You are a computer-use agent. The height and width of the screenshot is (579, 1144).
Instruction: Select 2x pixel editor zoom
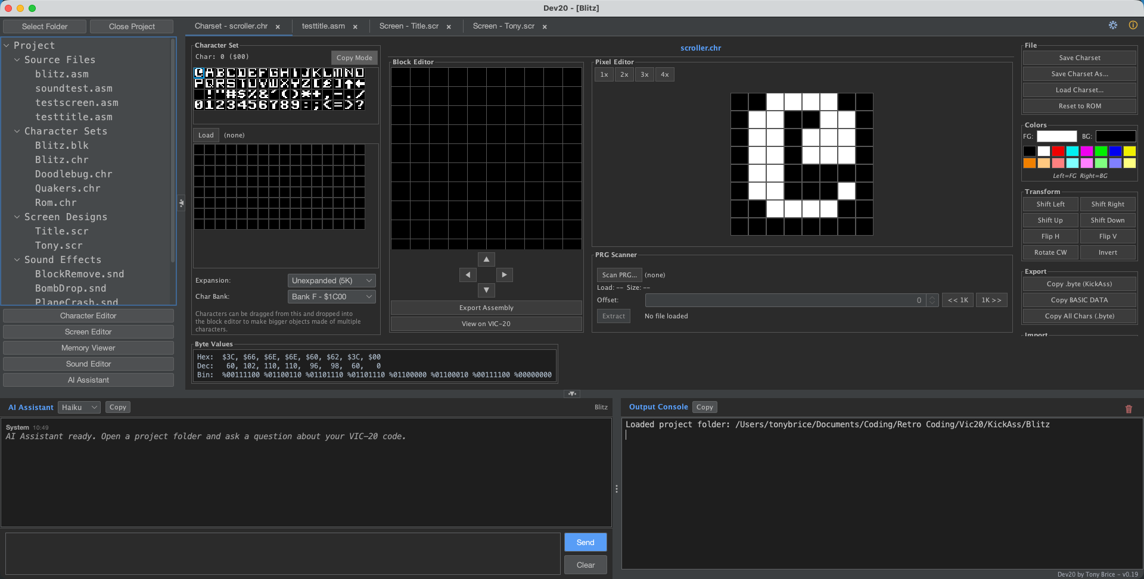624,74
